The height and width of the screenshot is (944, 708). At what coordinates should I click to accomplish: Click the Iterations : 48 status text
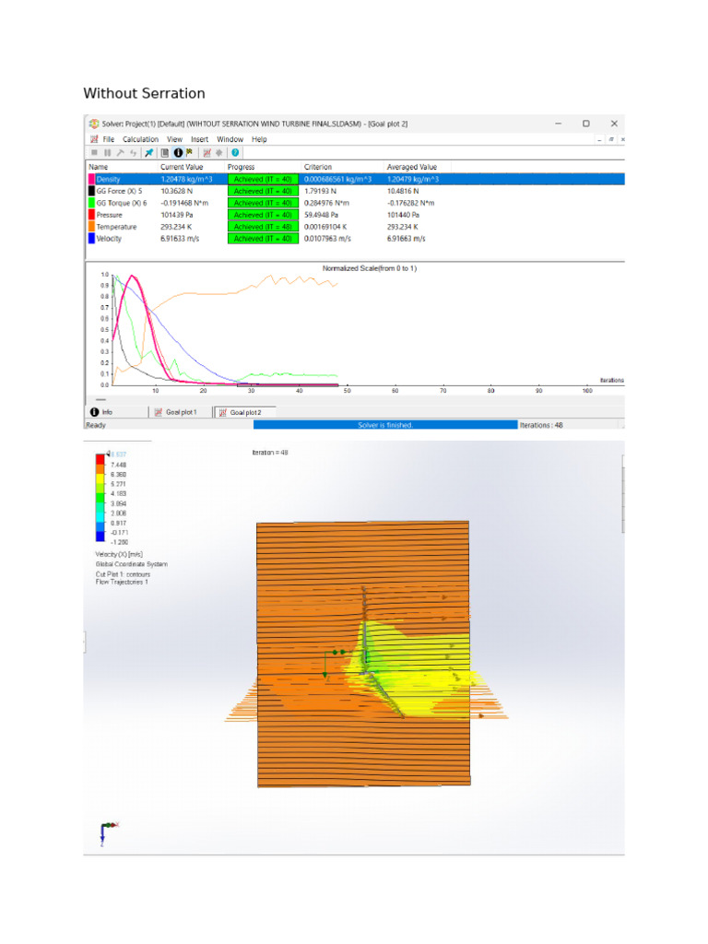[x=541, y=425]
